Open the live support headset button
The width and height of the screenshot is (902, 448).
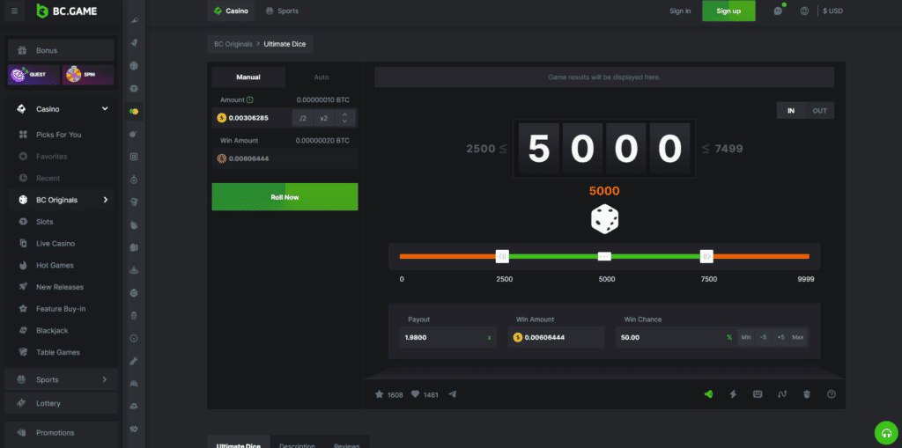click(x=886, y=433)
